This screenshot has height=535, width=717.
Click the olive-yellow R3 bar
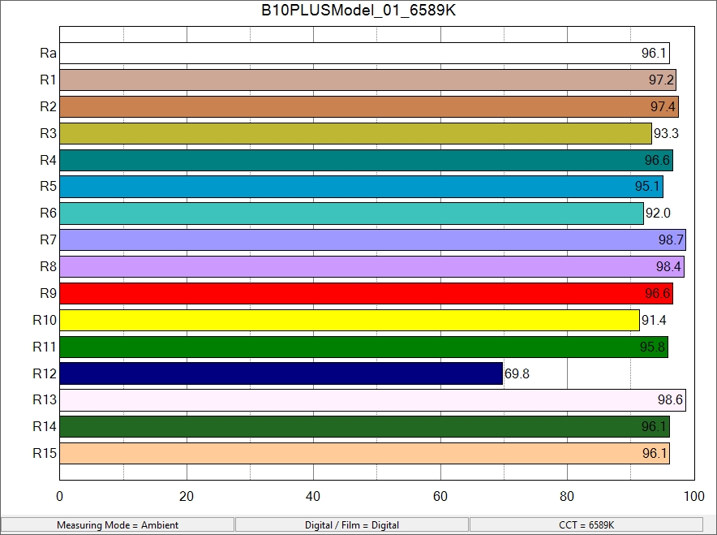355,133
